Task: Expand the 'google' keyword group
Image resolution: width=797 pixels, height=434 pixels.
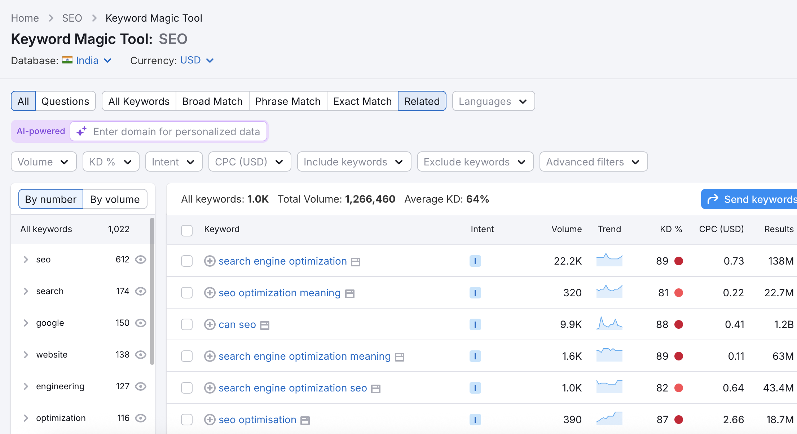Action: pyautogui.click(x=26, y=323)
